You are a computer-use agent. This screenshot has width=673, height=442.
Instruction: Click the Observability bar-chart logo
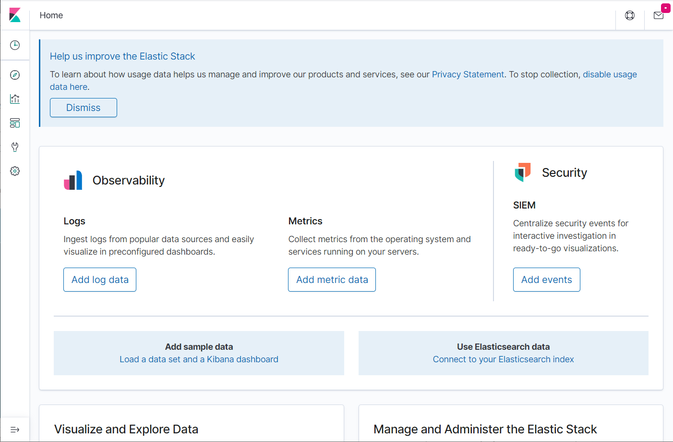(x=73, y=180)
